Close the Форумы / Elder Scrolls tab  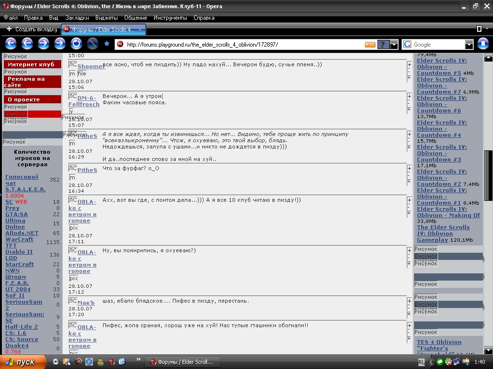click(140, 29)
